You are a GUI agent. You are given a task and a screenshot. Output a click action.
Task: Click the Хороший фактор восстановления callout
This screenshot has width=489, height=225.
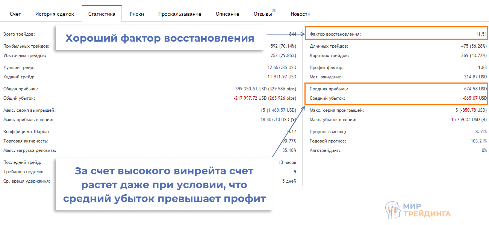(x=160, y=38)
